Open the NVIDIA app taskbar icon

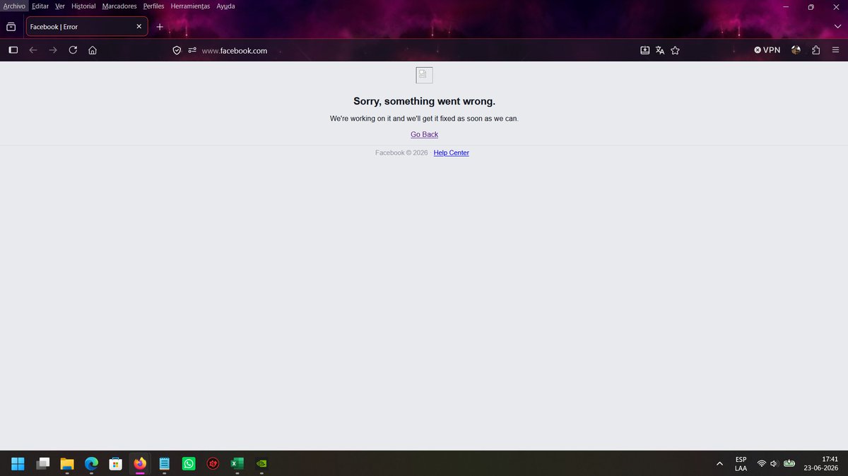(x=261, y=463)
